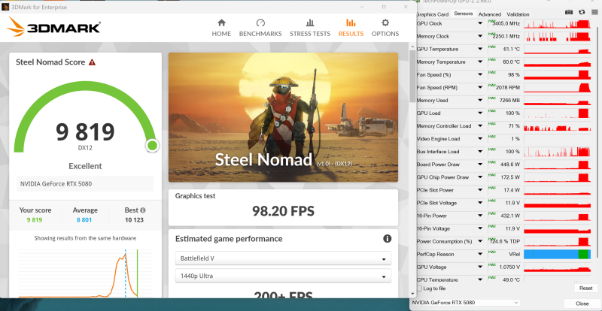Click the 2078 RPM fan speed value

pos(508,87)
